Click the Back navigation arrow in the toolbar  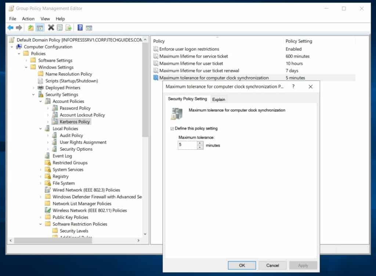(x=10, y=27)
